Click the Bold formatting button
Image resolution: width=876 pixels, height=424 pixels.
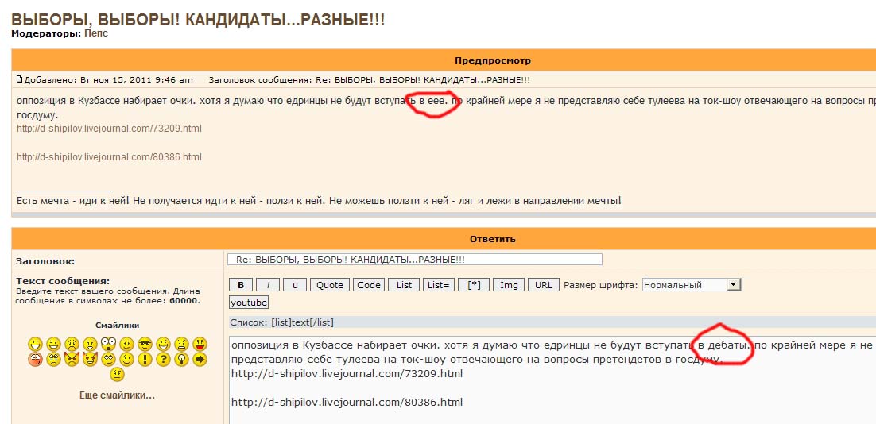click(241, 285)
